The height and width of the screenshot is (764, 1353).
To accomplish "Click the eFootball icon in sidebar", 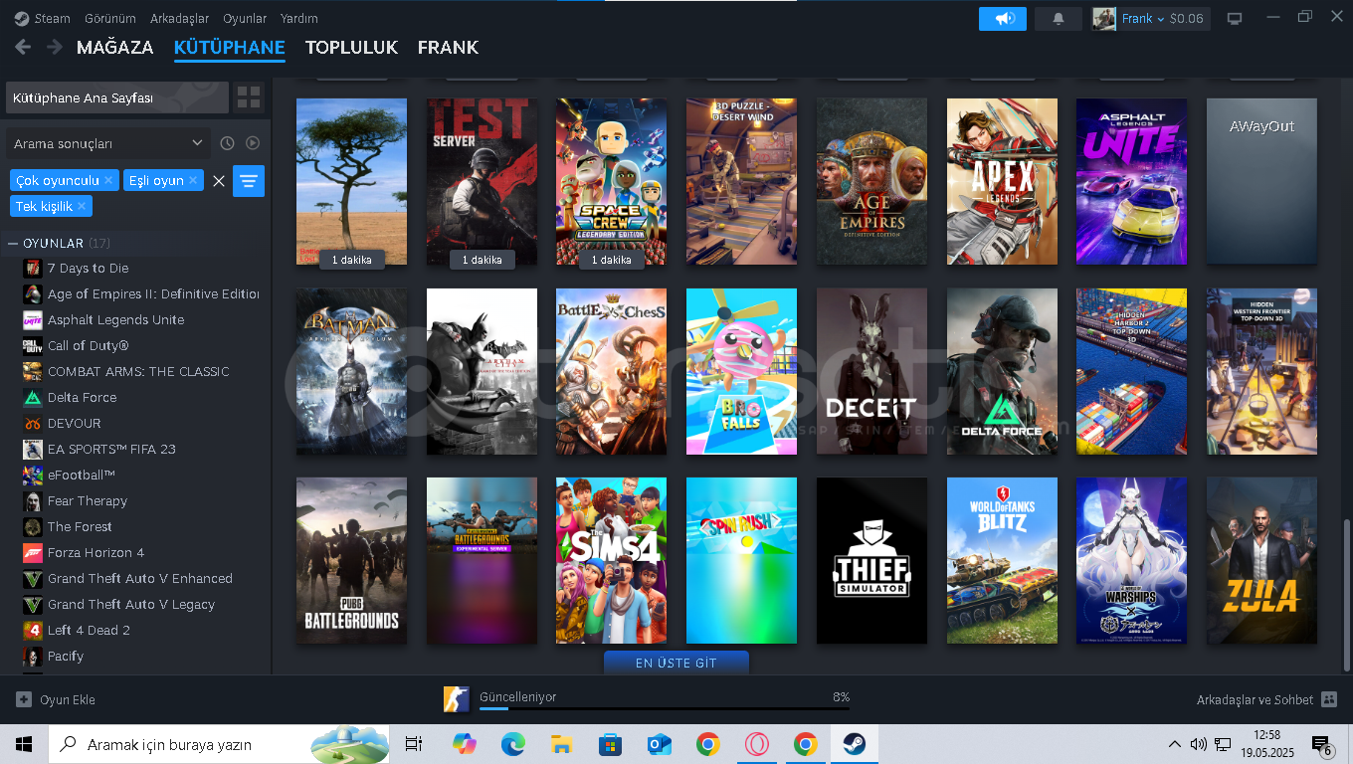I will (33, 475).
